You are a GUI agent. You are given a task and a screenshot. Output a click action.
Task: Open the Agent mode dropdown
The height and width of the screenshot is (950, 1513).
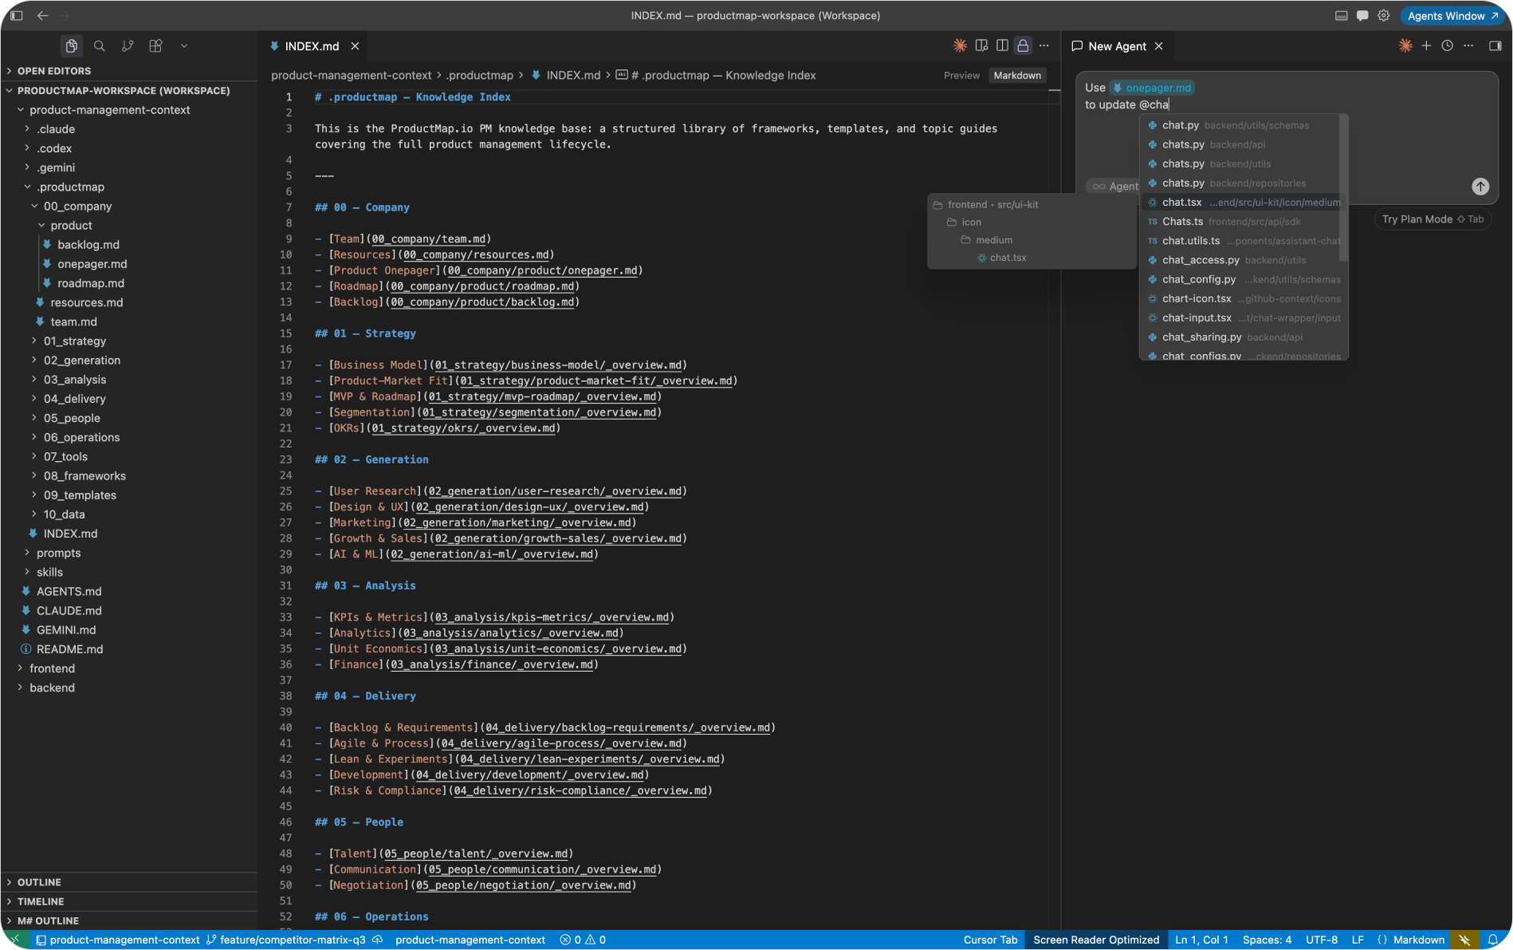point(1115,186)
